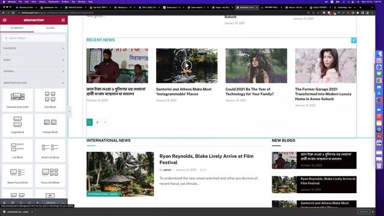Open the tropical hut article image

point(120,174)
